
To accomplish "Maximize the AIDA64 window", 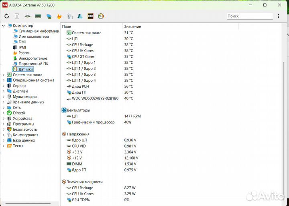I will pyautogui.click(x=265, y=5).
